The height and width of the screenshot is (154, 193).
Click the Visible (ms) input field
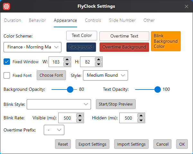pos(67,118)
